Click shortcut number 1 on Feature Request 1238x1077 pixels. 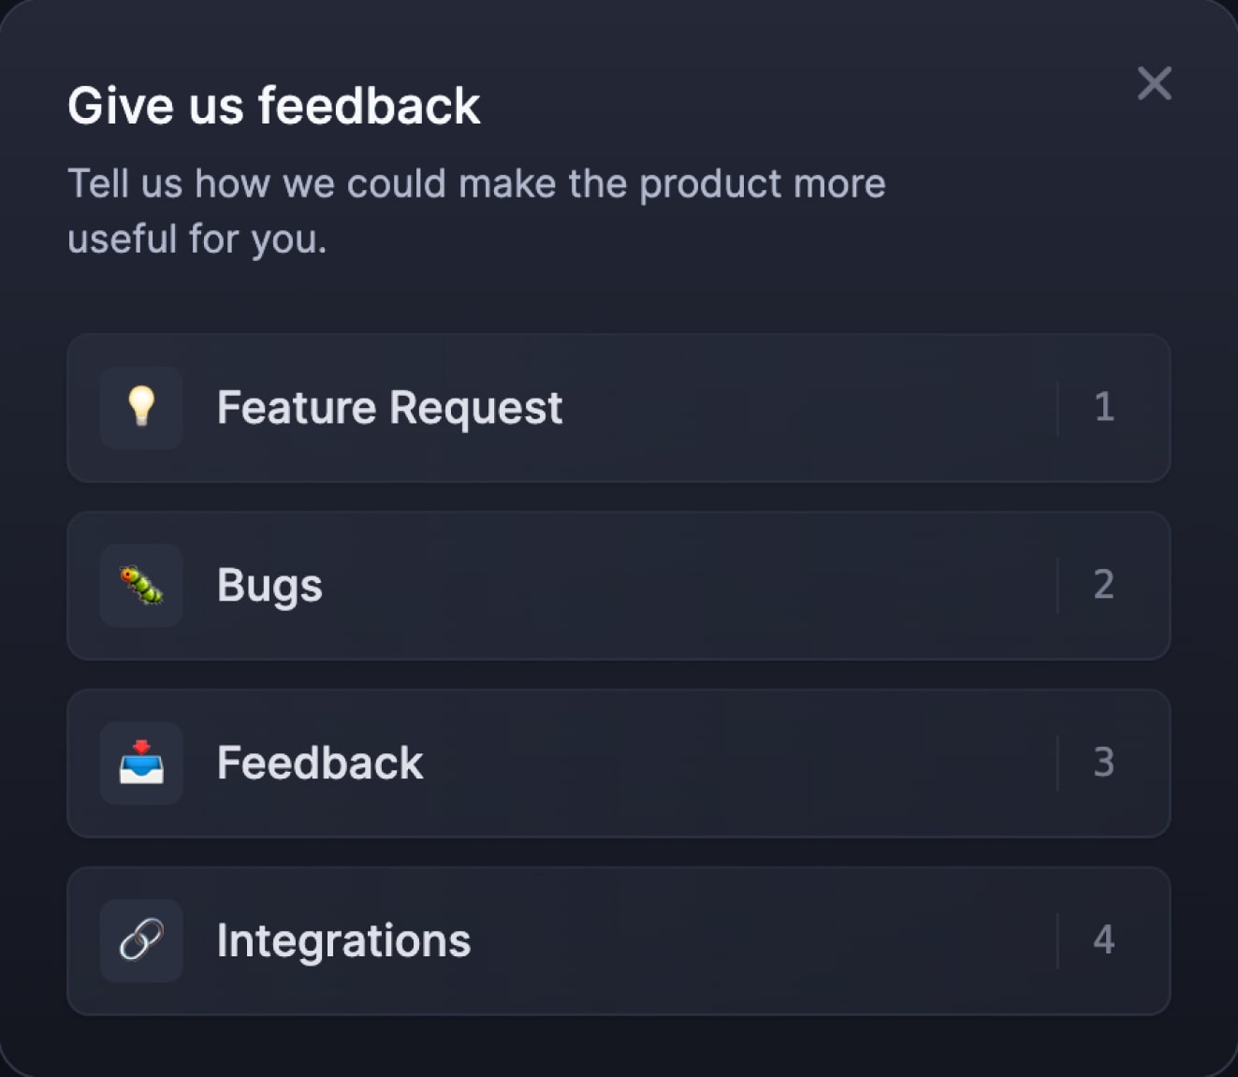tap(1104, 407)
